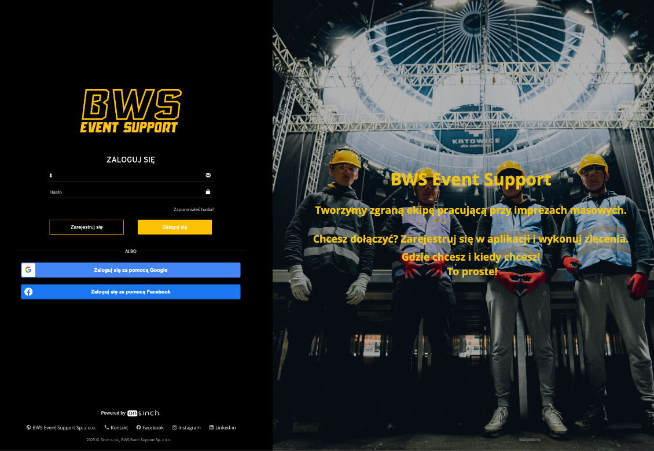The height and width of the screenshot is (451, 654).
Task: Focus the email input field
Action: pyautogui.click(x=131, y=175)
